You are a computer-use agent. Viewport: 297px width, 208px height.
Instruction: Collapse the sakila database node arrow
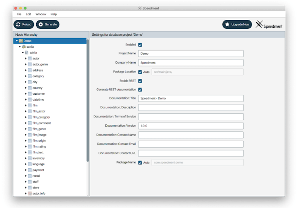[x=19, y=46]
